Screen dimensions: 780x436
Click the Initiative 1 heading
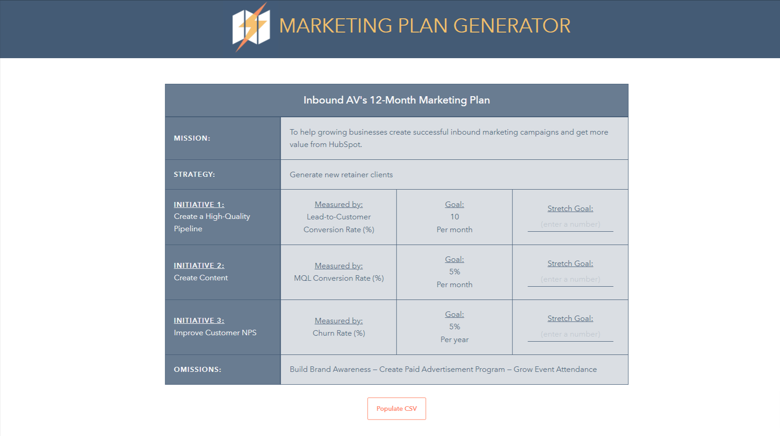point(199,205)
